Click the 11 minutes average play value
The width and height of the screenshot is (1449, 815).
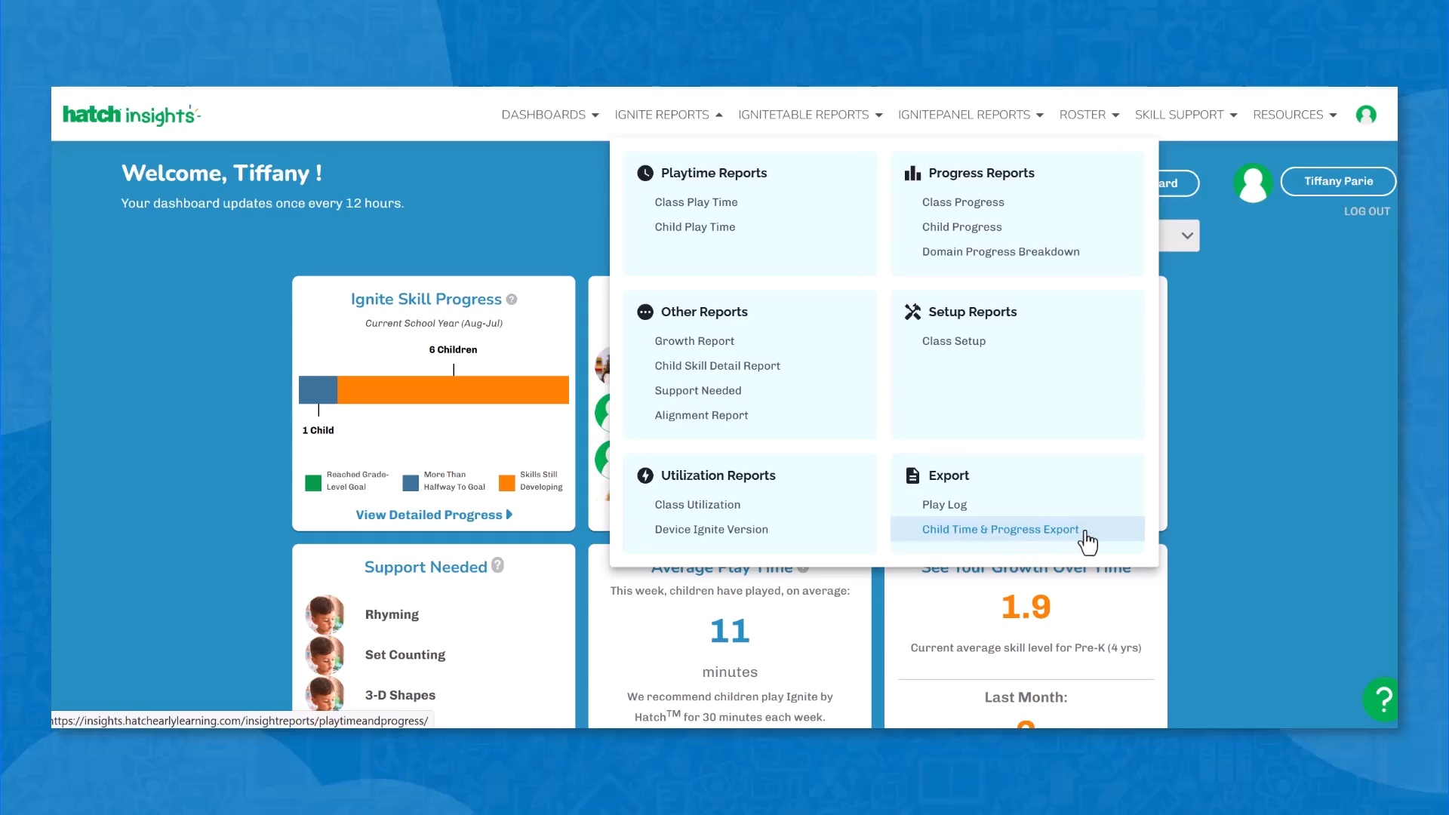(730, 631)
